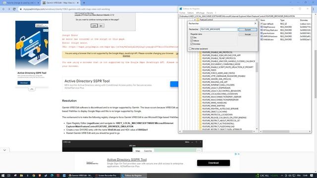Open a new browser tab with plus
The height and width of the screenshot is (178, 317).
(x=84, y=3)
